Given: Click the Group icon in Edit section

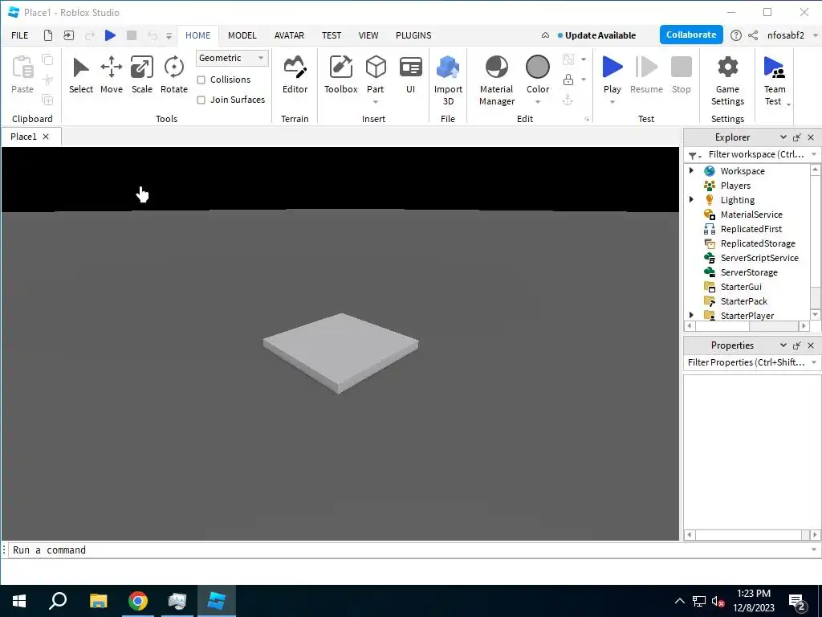Looking at the screenshot, I should point(568,59).
